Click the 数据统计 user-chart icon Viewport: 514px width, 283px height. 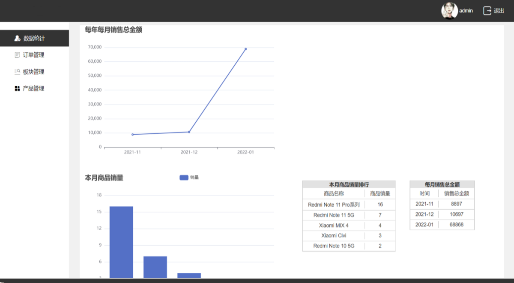[x=17, y=38]
